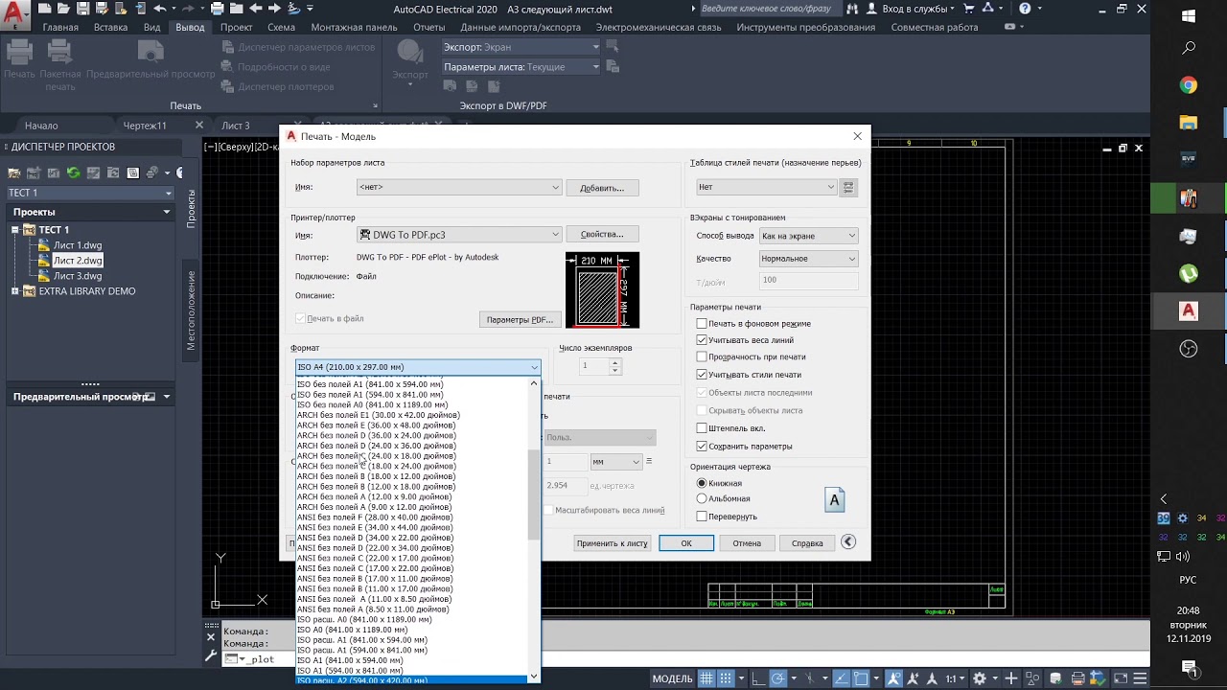This screenshot has height=690, width=1227.
Task: Click the Undo arrow in the quick access toolbar
Action: pyautogui.click(x=161, y=9)
